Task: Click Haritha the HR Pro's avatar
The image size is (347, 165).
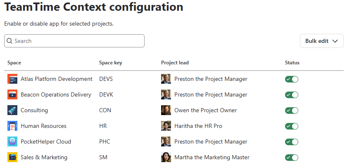Action: point(166,126)
